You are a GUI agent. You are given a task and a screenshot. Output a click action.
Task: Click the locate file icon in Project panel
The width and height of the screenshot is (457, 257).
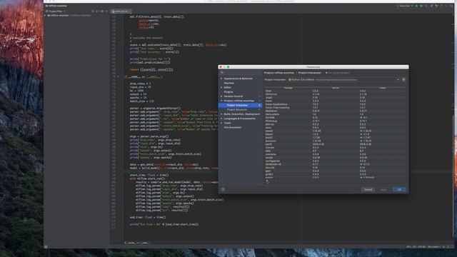point(93,11)
